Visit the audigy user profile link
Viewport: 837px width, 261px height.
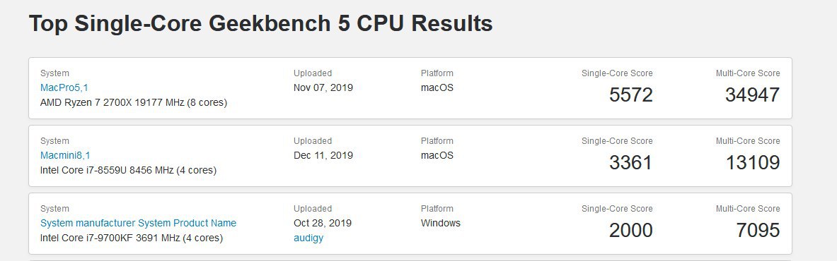(x=308, y=238)
